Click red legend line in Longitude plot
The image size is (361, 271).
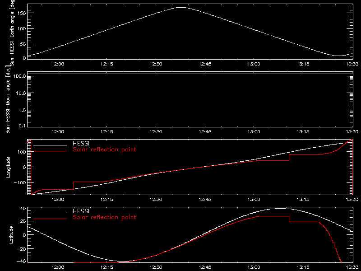click(x=50, y=151)
